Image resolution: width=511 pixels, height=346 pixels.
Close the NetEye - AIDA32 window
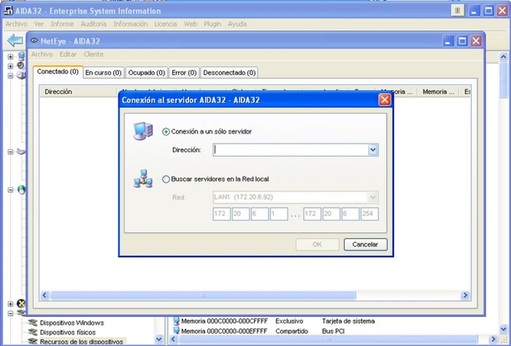tap(476, 41)
